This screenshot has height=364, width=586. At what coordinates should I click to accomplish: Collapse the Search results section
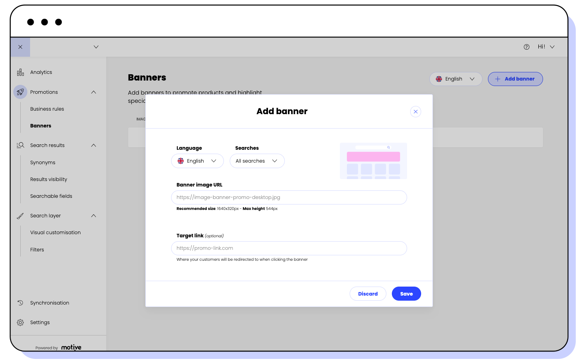[93, 145]
